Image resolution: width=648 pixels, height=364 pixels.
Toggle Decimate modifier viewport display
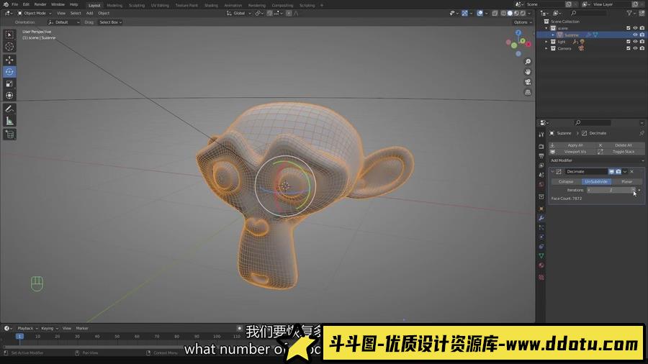[x=611, y=172]
